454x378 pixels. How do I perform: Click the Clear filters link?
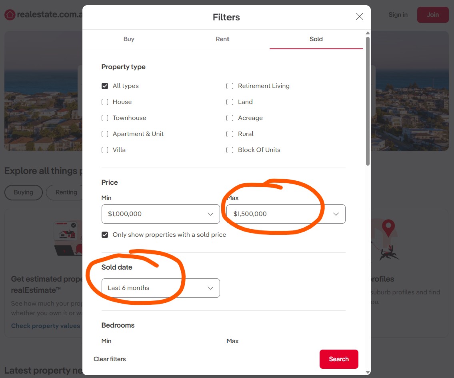click(110, 359)
